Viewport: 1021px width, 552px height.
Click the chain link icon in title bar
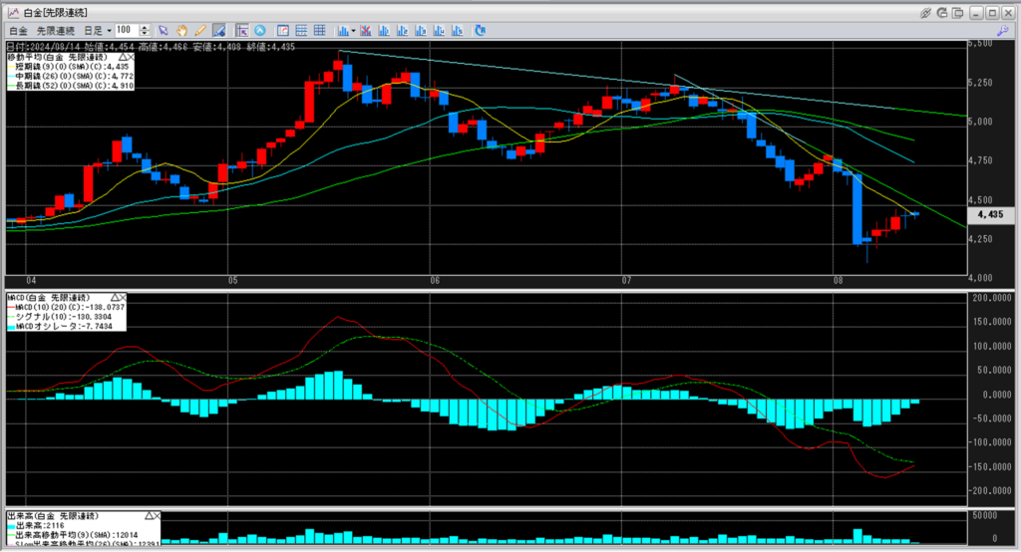(x=926, y=12)
